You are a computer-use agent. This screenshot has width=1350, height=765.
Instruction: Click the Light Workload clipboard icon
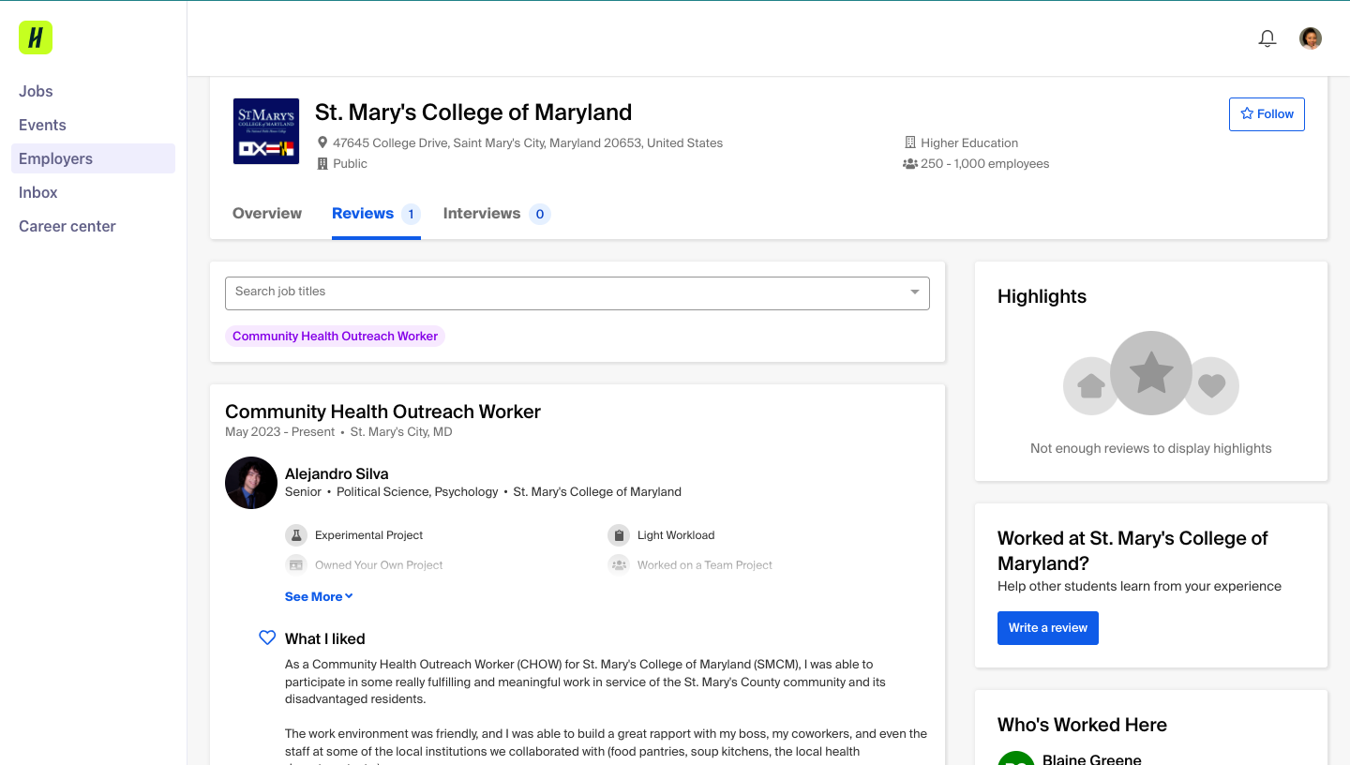point(619,535)
